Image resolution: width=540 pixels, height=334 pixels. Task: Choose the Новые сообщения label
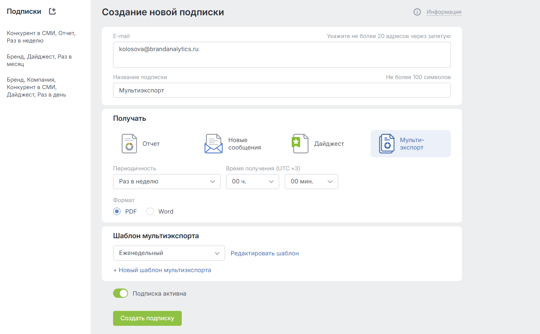coord(244,144)
